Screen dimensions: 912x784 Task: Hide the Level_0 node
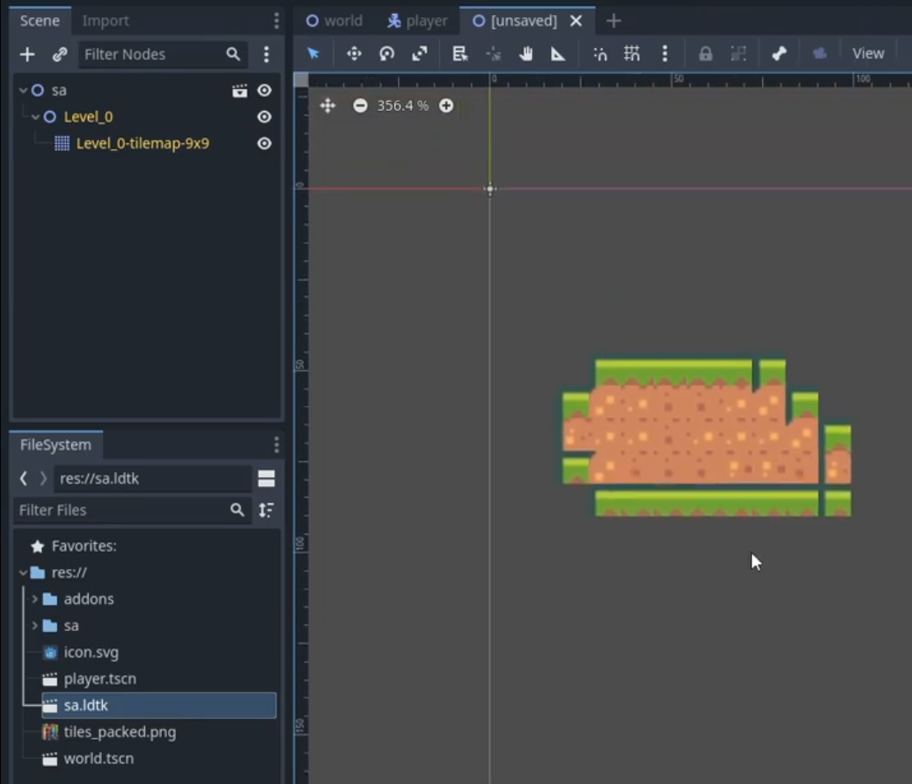(264, 117)
